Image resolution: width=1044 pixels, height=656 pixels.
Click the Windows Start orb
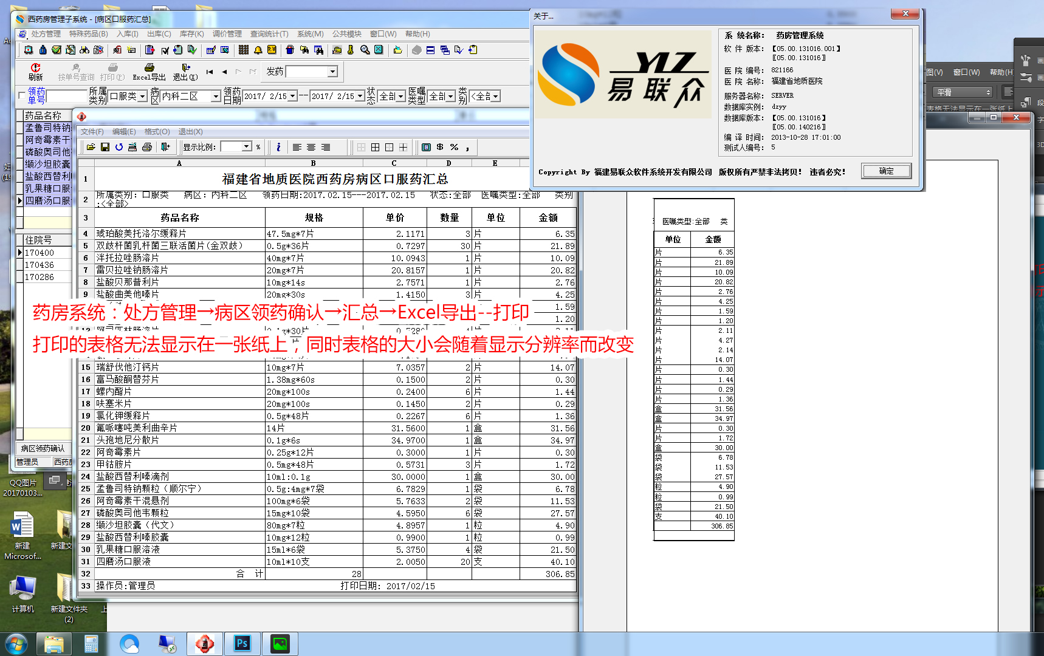point(16,643)
